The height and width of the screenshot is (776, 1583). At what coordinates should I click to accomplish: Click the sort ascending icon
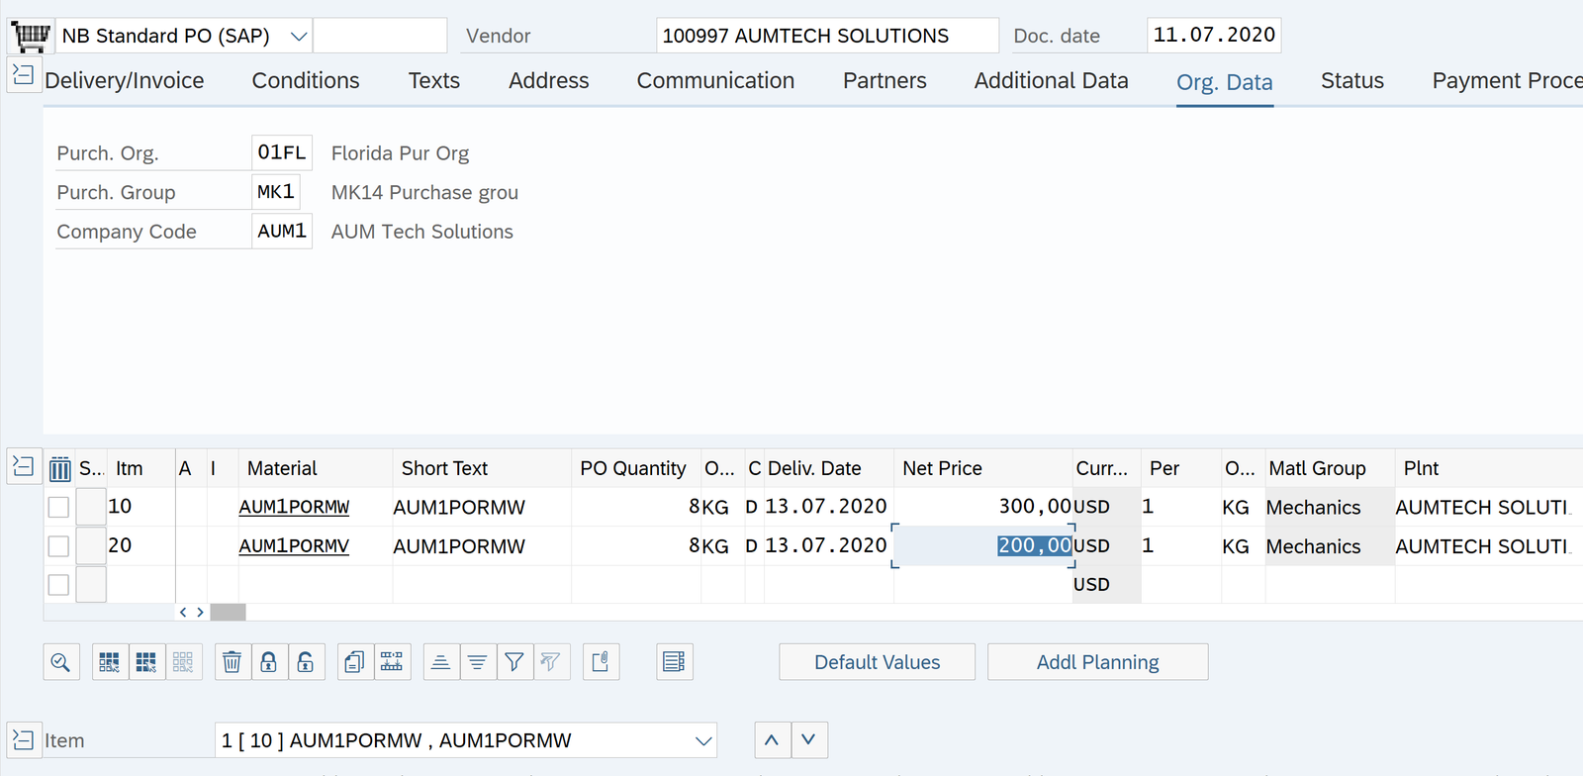pyautogui.click(x=441, y=662)
